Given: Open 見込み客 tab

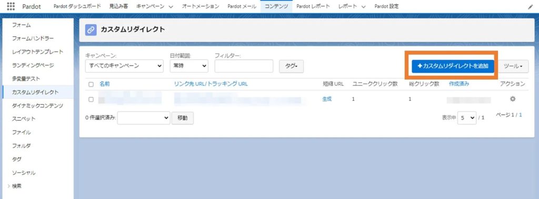Looking at the screenshot, I should pos(118,6).
